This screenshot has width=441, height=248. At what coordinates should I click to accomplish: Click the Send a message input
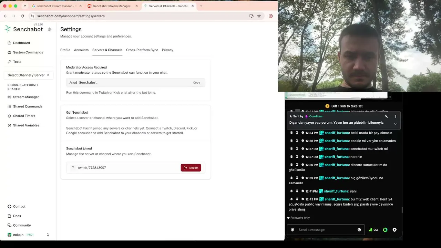point(326,230)
